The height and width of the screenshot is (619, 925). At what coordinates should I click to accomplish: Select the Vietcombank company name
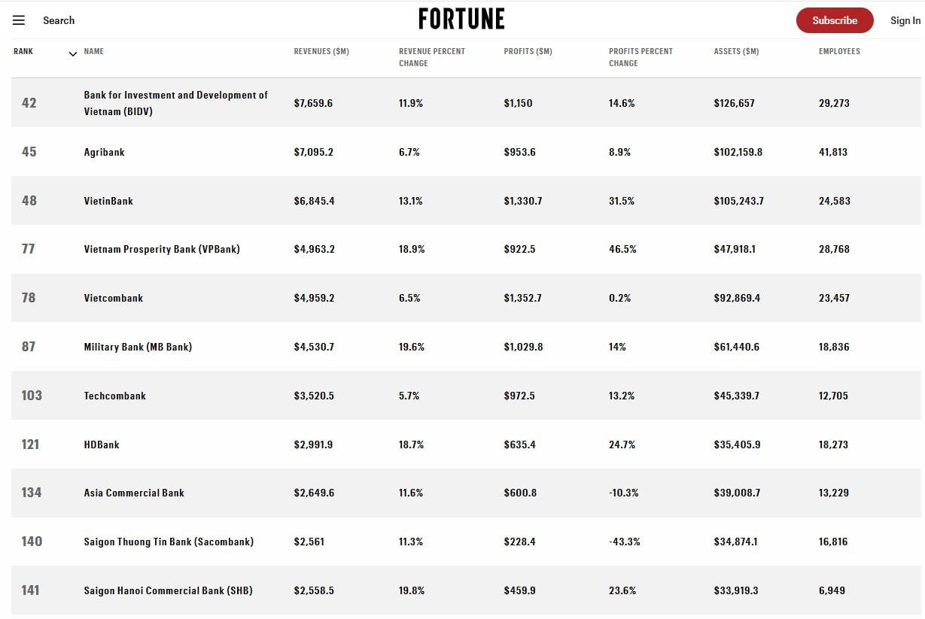(x=114, y=298)
